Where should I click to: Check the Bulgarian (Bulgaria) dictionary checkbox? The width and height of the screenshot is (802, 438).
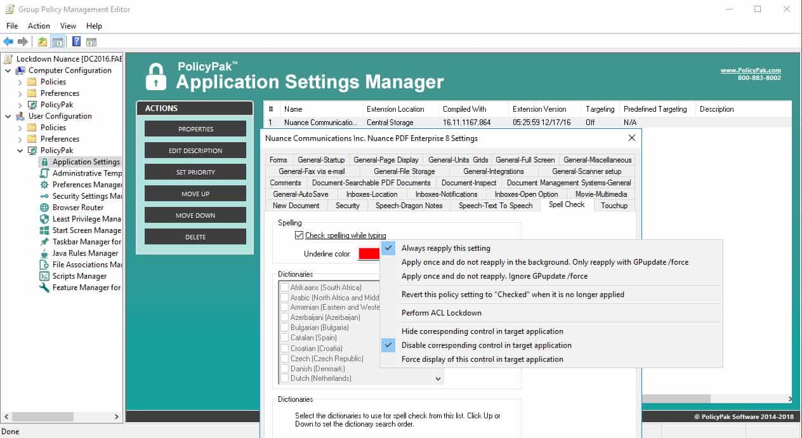[x=285, y=328]
